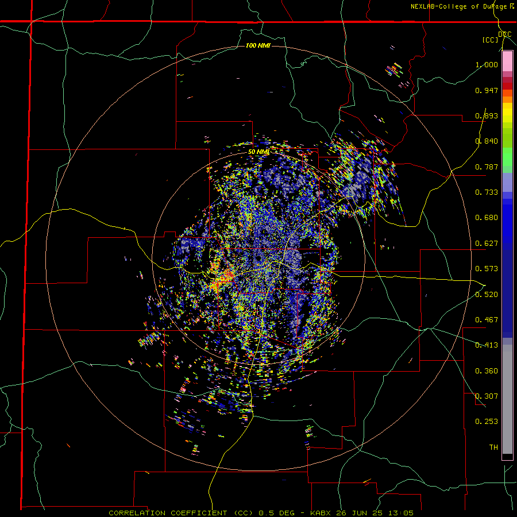Select the 0.520 legend value
Screen dimensions: 517x517
pos(487,295)
